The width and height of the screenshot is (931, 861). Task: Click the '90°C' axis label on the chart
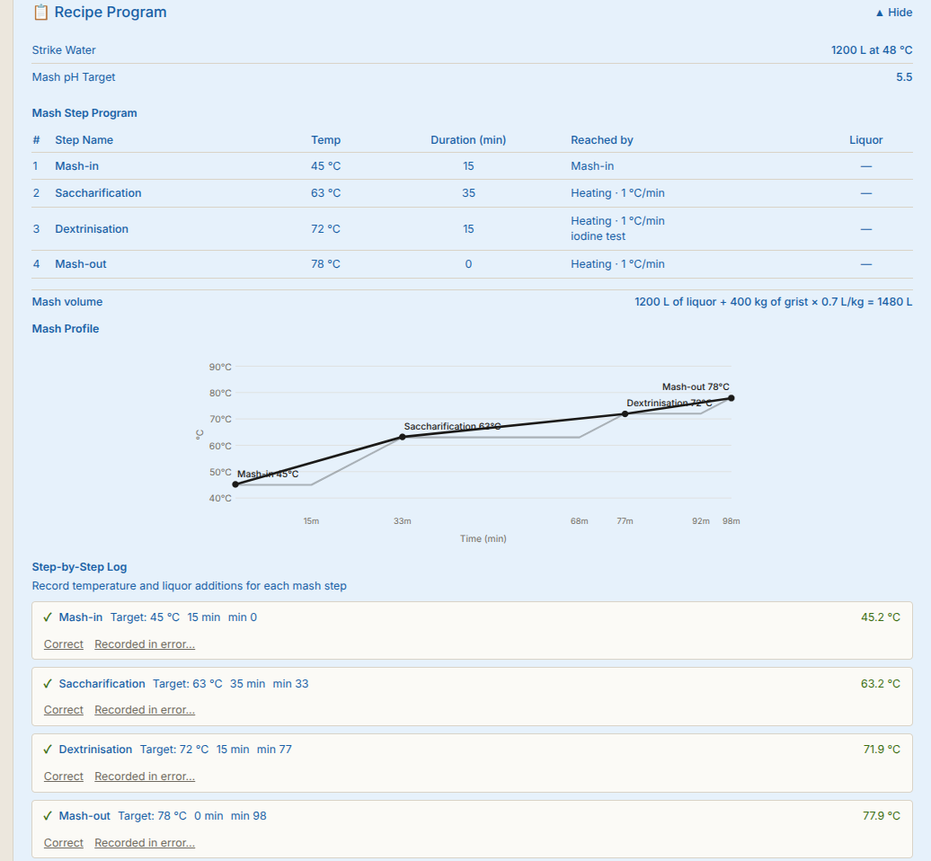[x=220, y=367]
